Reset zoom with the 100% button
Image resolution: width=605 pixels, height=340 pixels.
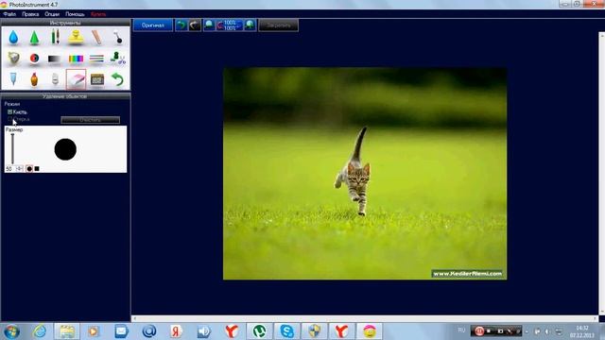tap(229, 25)
